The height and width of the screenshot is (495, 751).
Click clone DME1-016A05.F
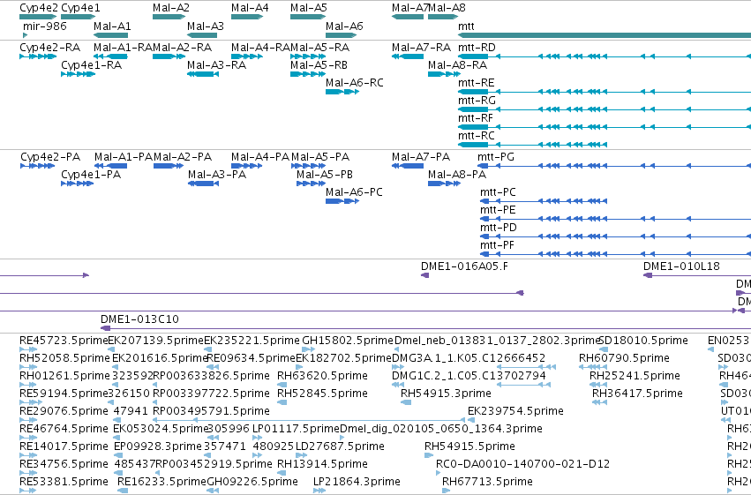coord(424,275)
